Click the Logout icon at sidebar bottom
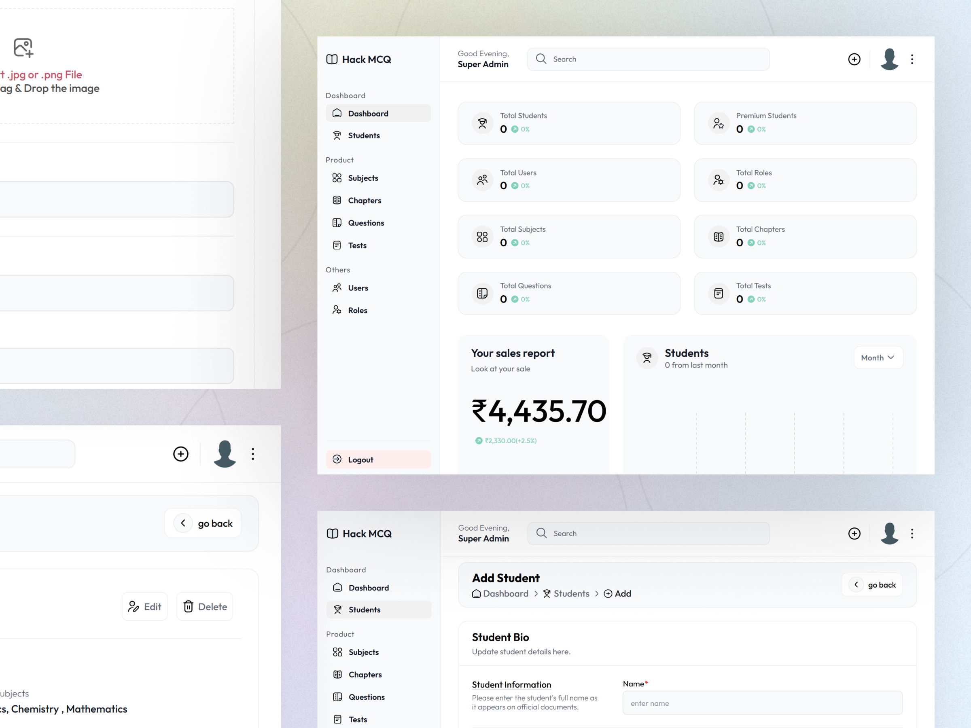The width and height of the screenshot is (971, 728). click(x=337, y=459)
